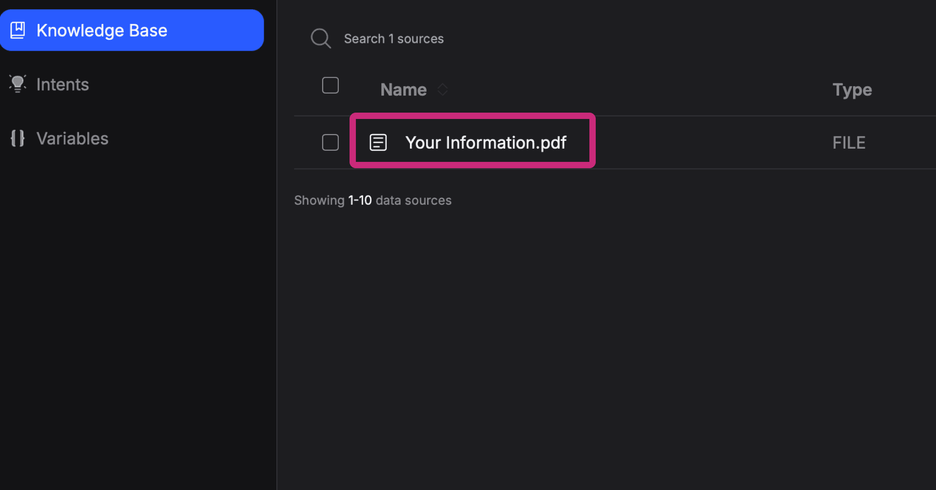Image resolution: width=936 pixels, height=490 pixels.
Task: Click the search magnifying glass icon
Action: [x=321, y=38]
